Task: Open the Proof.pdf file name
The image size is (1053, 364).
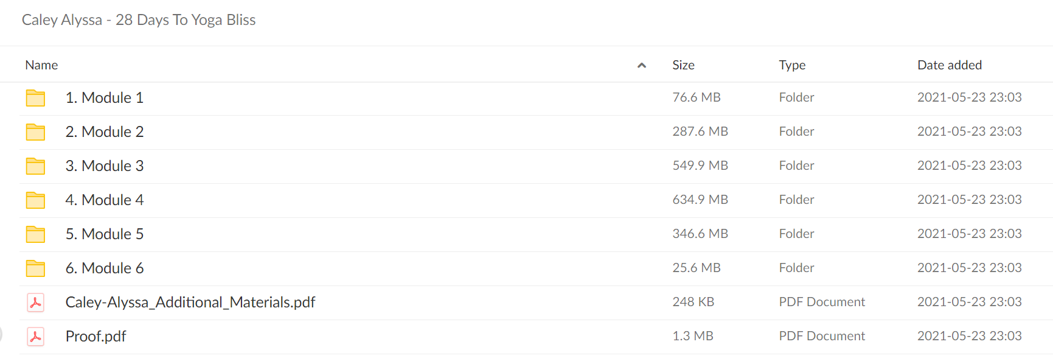Action: tap(96, 337)
